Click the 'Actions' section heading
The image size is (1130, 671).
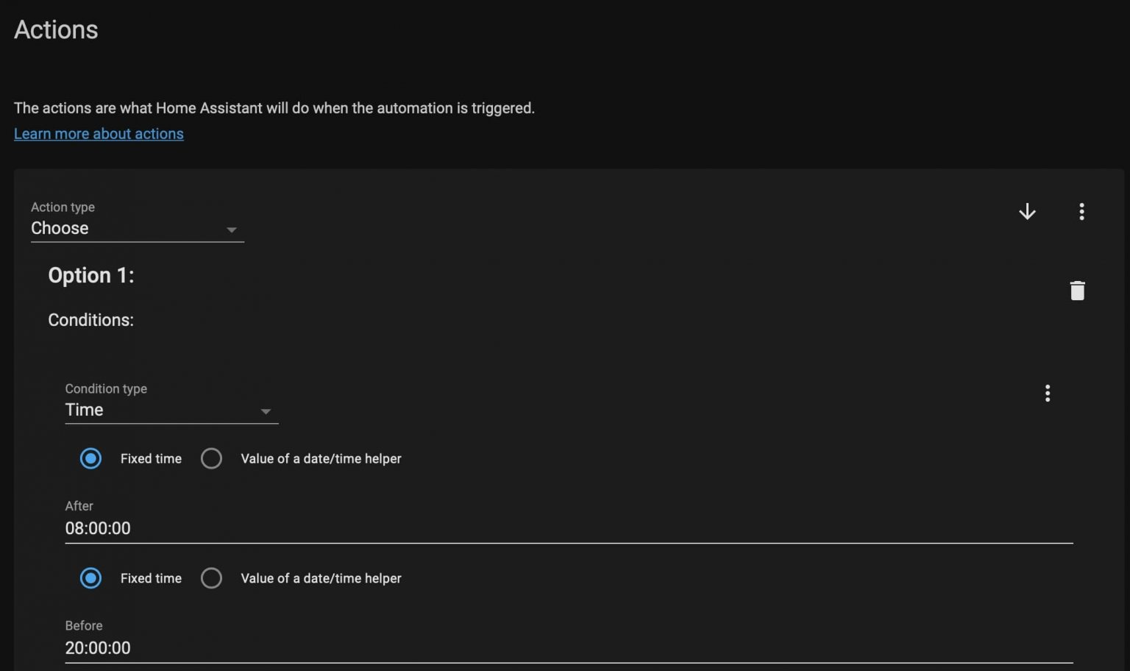point(56,29)
